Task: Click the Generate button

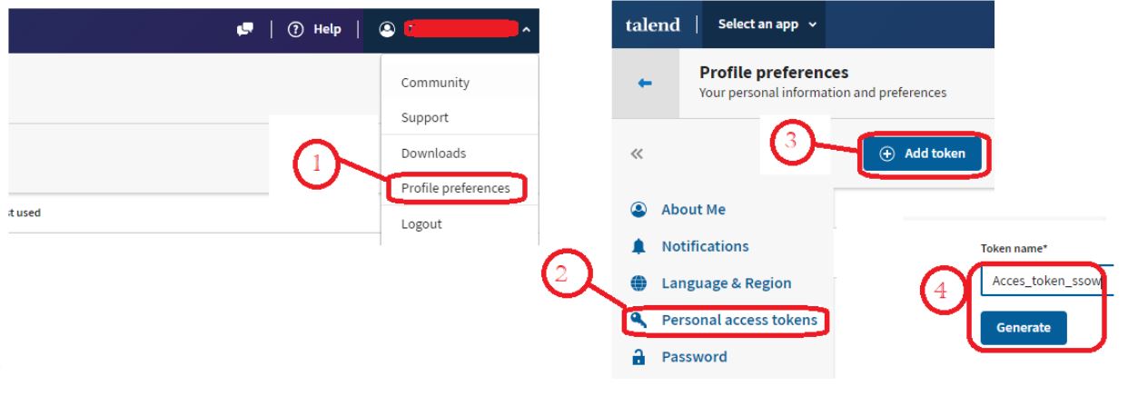Action: pos(1023,328)
